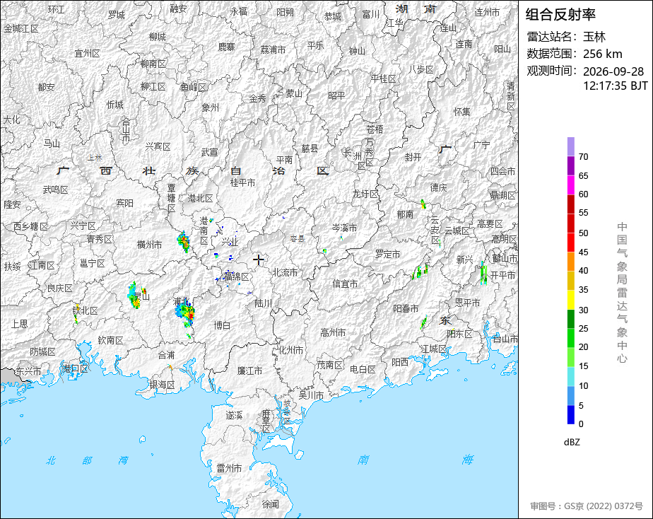Click the 雷达站名 label
Viewport: 653px width, 519px height.
548,37
